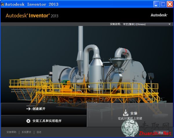Close the Autodesk Inventor 2013 window
Screen dimensions: 174x138
point(170,4)
